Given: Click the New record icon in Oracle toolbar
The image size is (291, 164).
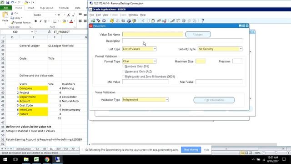Looking at the screenshot, I should coord(93,20).
